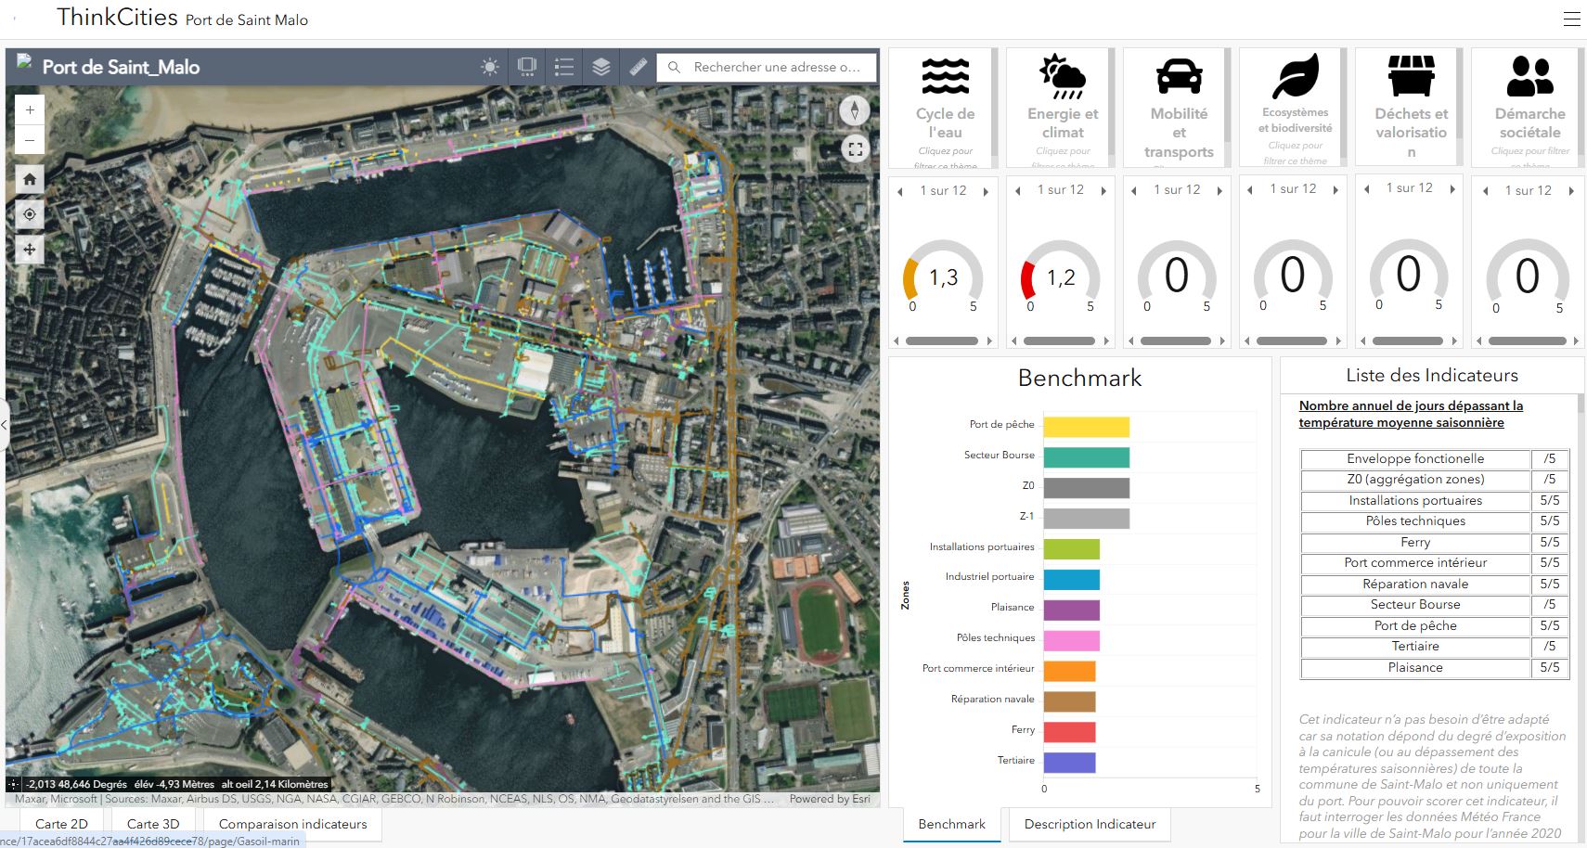Select the pan arrows icon below locate button
Screen dimensions: 1587x848
pos(29,250)
